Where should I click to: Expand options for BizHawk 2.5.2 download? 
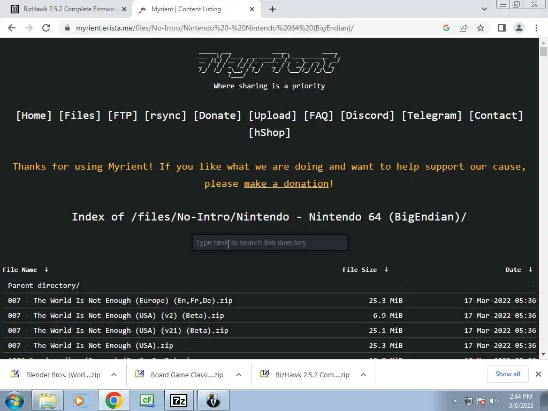pyautogui.click(x=363, y=375)
